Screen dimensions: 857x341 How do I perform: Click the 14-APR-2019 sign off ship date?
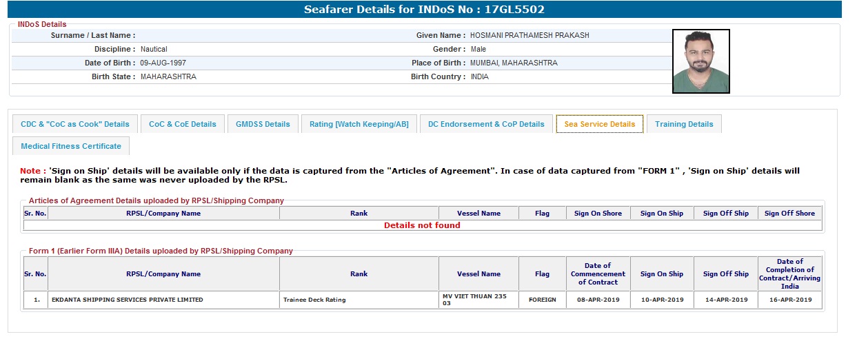click(x=725, y=300)
